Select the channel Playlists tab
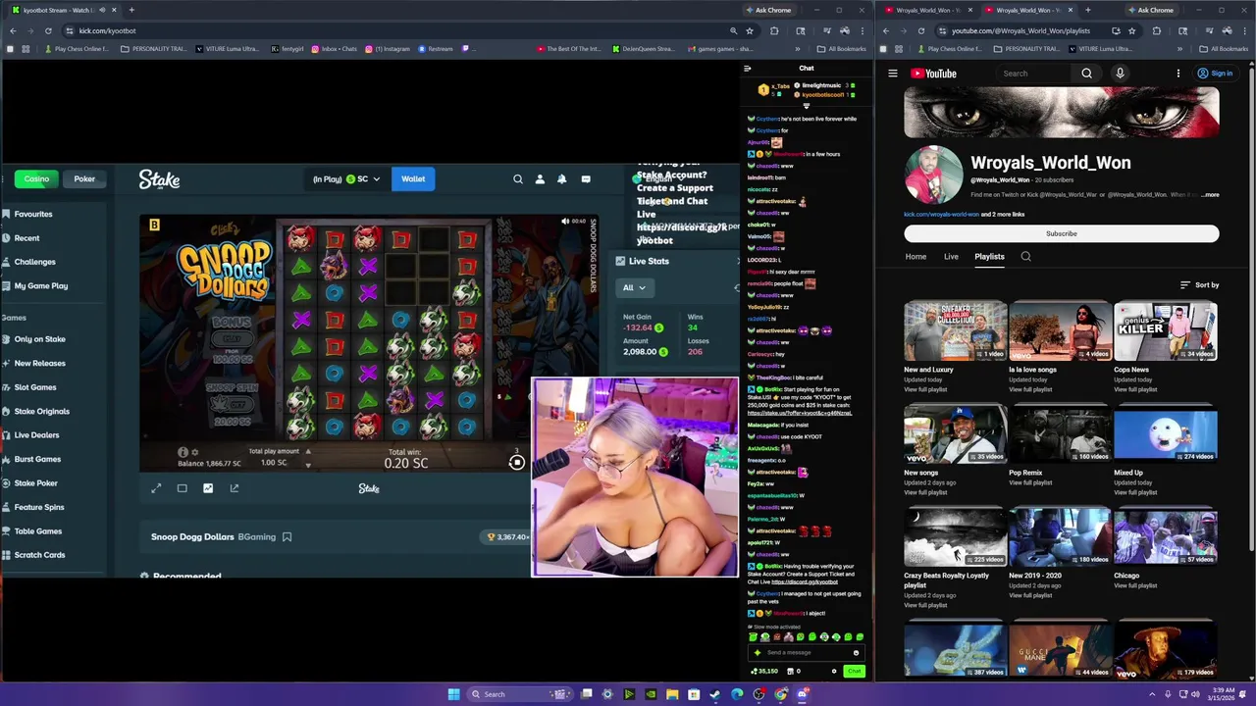The image size is (1256, 706). tap(989, 257)
